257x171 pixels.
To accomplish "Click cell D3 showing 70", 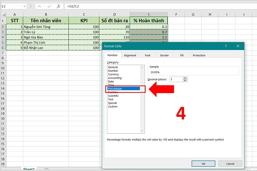I will coord(114,32).
